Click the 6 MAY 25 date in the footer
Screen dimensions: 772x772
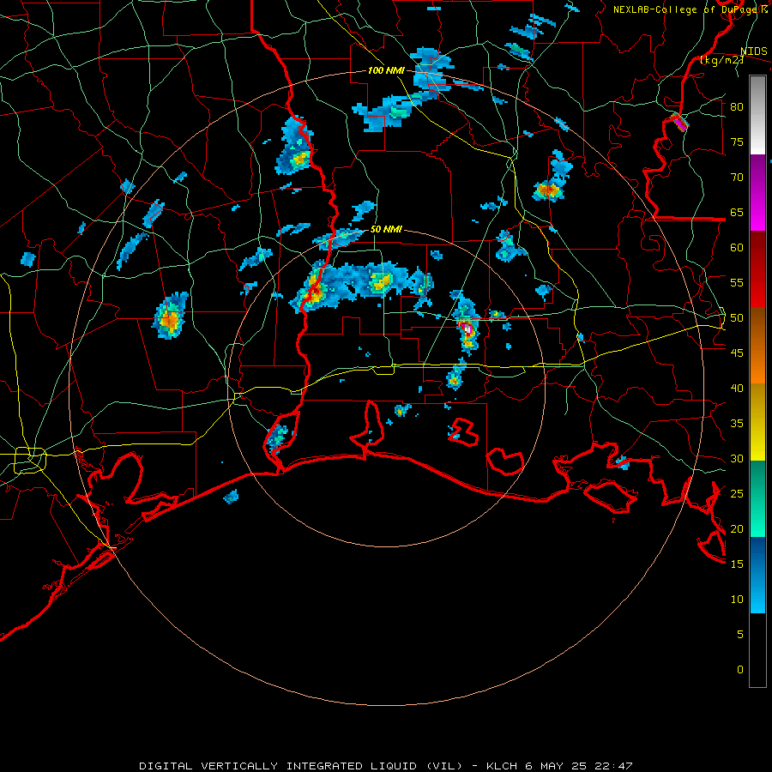556,766
